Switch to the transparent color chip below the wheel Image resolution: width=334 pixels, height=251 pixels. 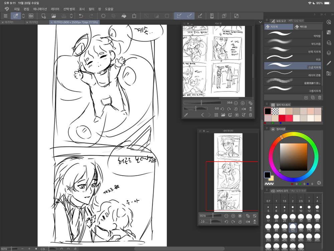click(269, 183)
